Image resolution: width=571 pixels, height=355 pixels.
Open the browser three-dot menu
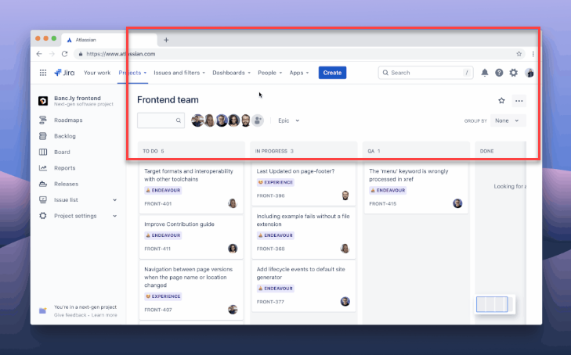533,54
